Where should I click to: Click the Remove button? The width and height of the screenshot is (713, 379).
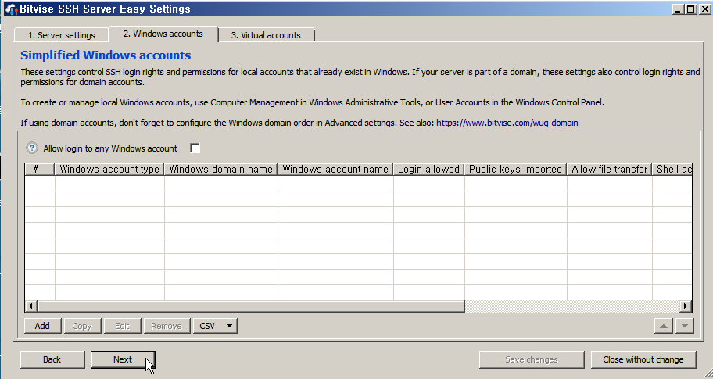[167, 325]
